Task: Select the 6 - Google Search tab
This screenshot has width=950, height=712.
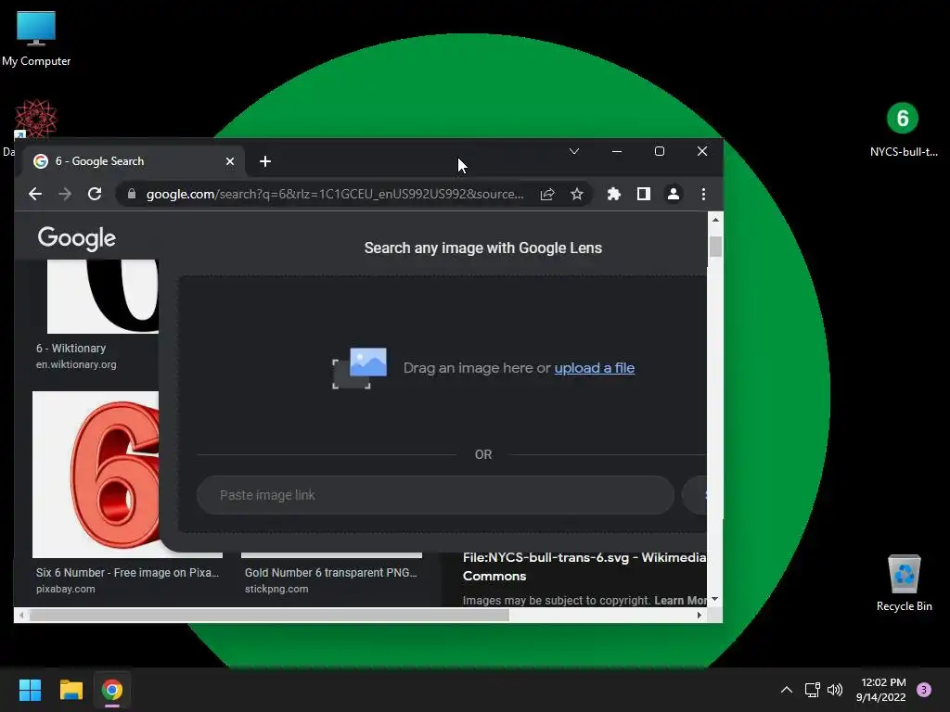Action: point(134,161)
